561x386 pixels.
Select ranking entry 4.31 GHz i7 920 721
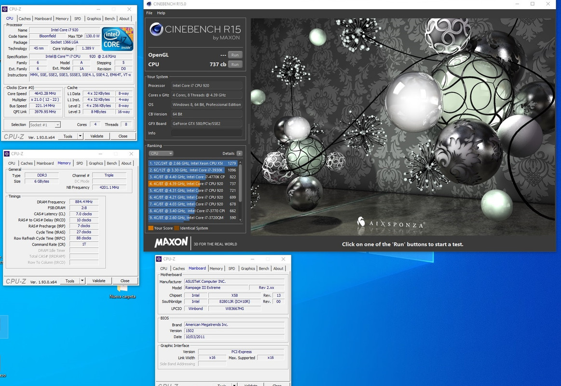coord(193,190)
